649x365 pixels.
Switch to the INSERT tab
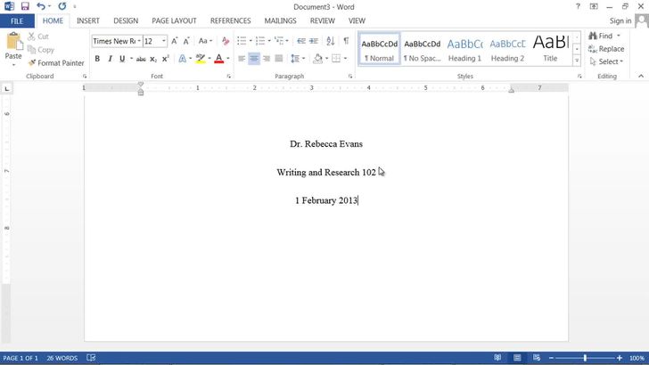click(87, 20)
